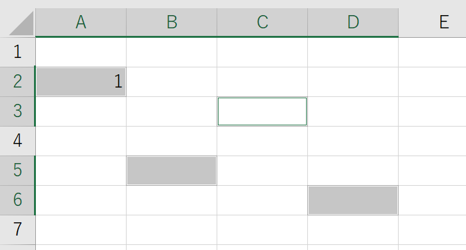Click the active cell C3
Viewport: 466px width, 250px height.
click(263, 111)
